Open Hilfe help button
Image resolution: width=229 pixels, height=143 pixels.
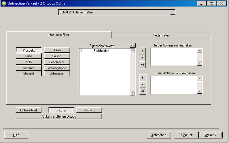tap(16, 135)
